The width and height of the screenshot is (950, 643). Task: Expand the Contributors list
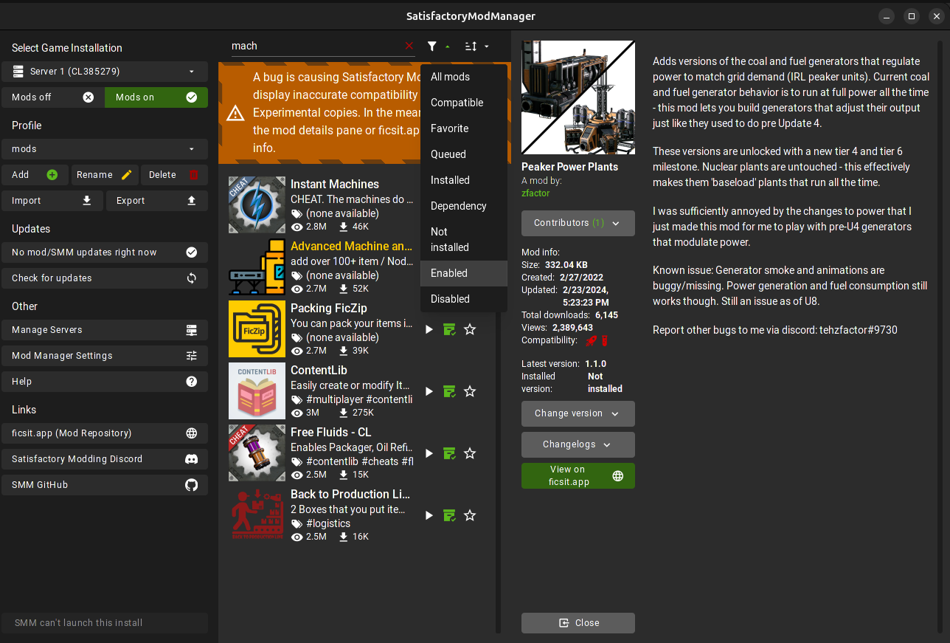pyautogui.click(x=578, y=223)
